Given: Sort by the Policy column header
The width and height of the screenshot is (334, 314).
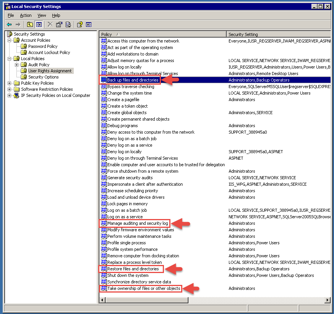Looking at the screenshot, I should (x=162, y=34).
